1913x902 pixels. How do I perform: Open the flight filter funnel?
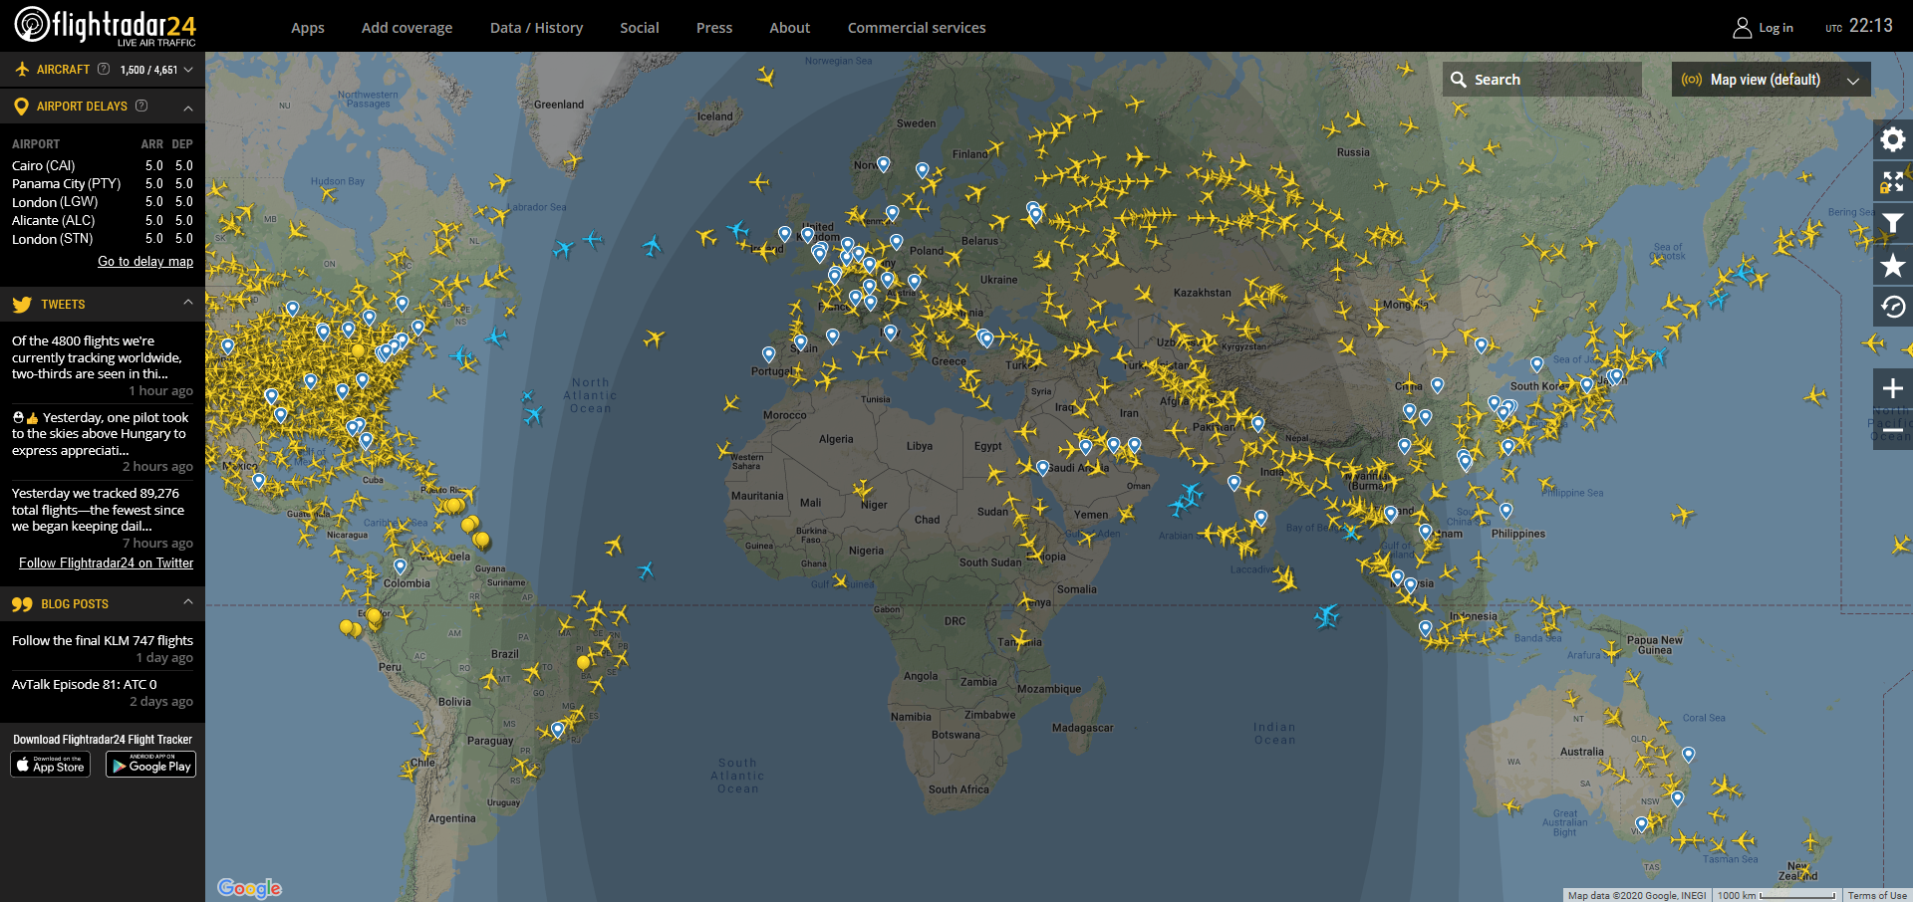1892,223
